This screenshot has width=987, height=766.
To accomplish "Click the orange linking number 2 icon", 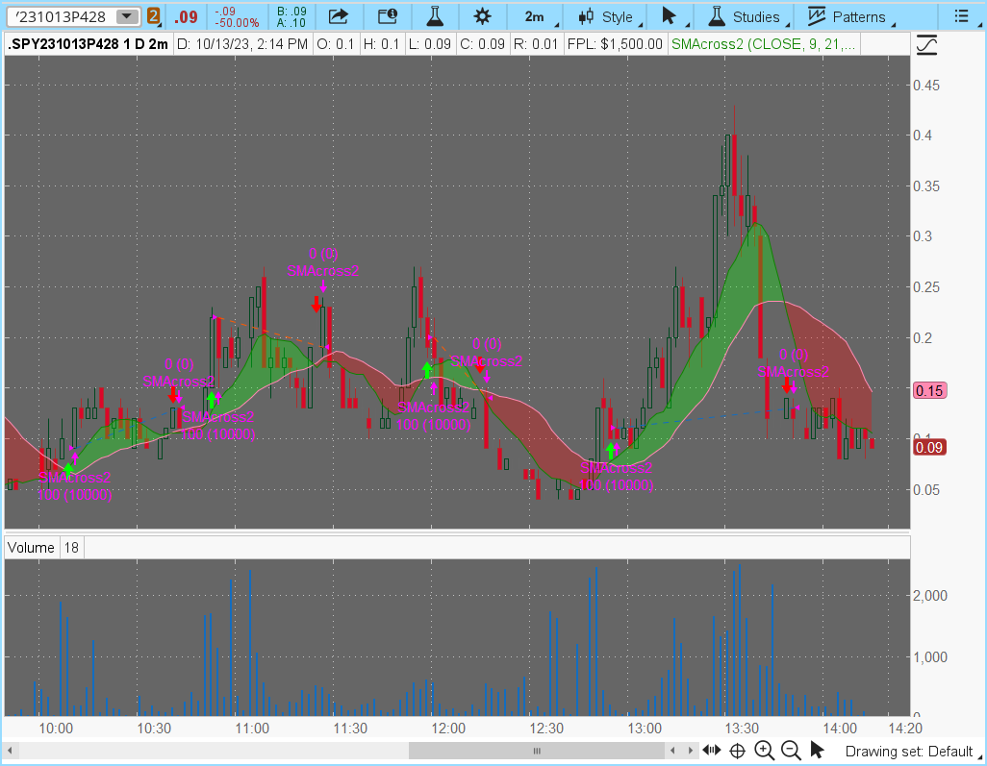I will 153,16.
